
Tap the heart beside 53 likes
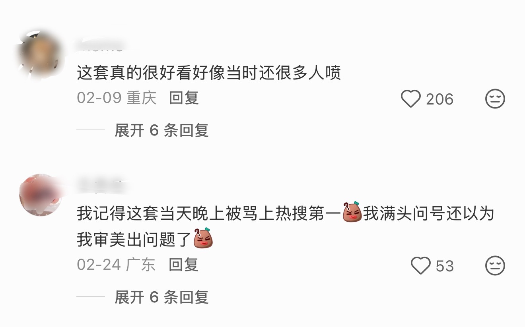tap(420, 265)
